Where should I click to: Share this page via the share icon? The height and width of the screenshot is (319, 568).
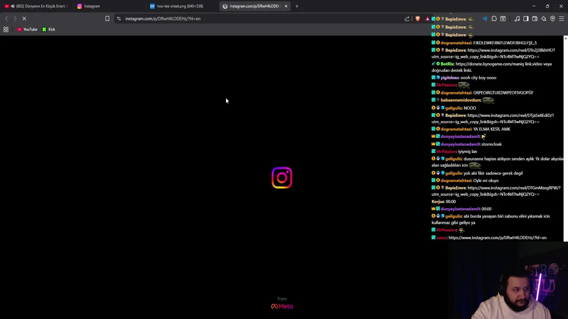click(407, 19)
